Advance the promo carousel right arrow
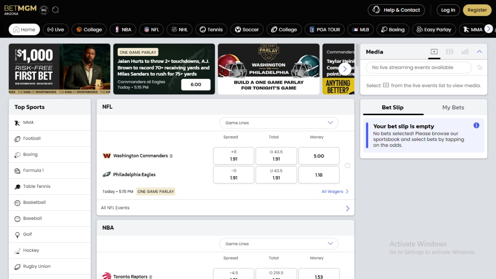The height and width of the screenshot is (279, 496). coord(344,69)
